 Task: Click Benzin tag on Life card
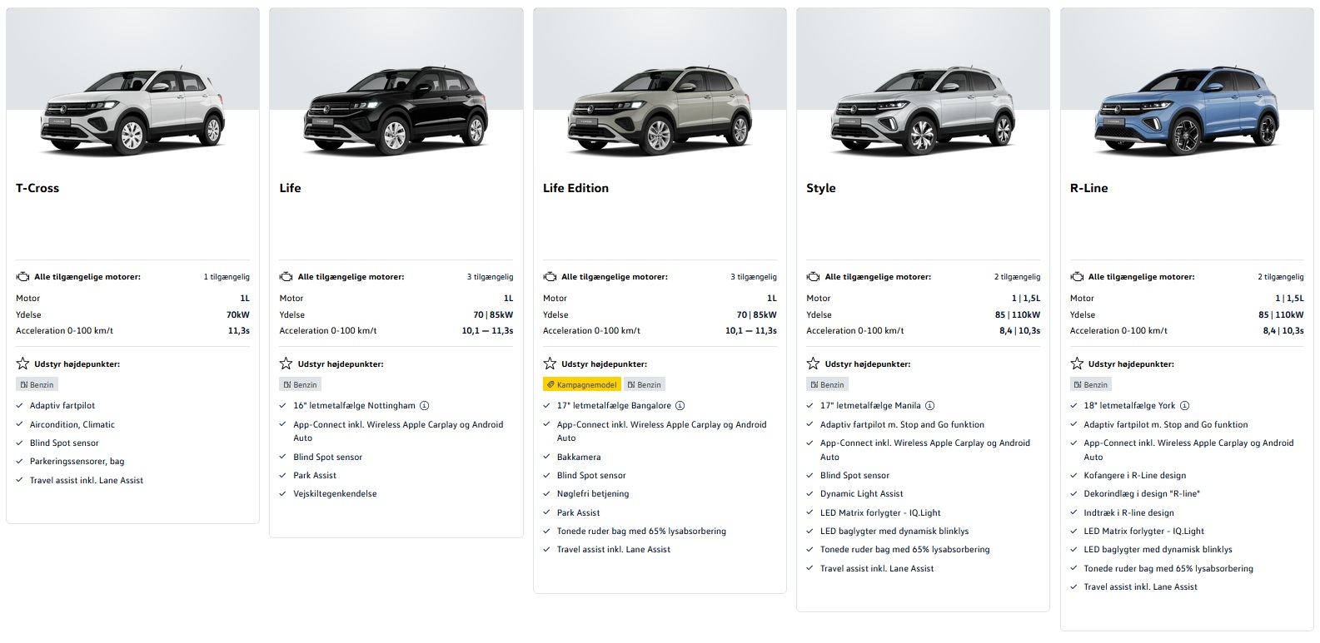click(300, 385)
